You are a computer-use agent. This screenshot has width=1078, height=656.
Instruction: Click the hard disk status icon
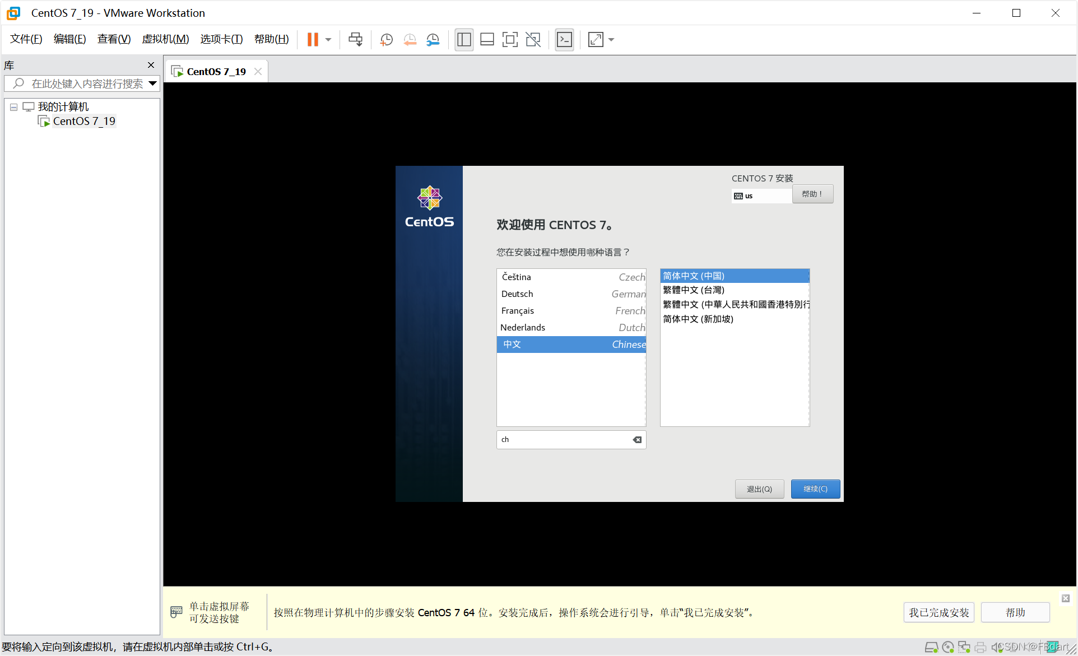pyautogui.click(x=932, y=647)
